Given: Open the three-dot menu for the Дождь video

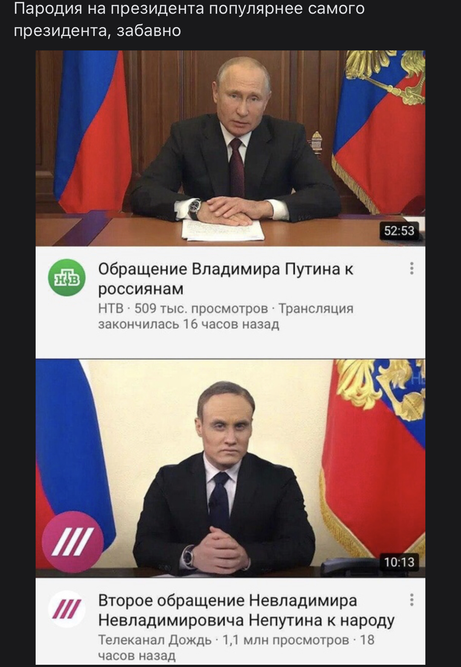Looking at the screenshot, I should (x=412, y=600).
